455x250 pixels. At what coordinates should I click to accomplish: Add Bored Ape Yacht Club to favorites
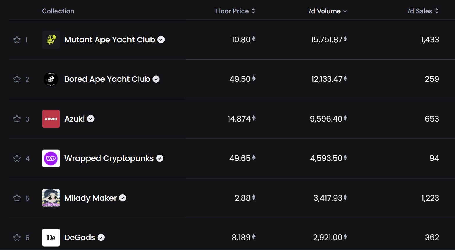coord(17,79)
